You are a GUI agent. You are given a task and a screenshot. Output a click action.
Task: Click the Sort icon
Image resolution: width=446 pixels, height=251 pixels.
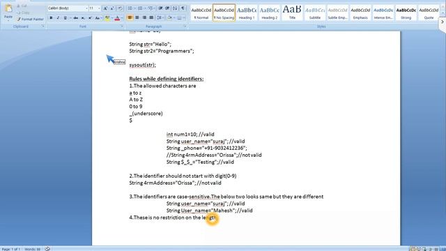175,8
